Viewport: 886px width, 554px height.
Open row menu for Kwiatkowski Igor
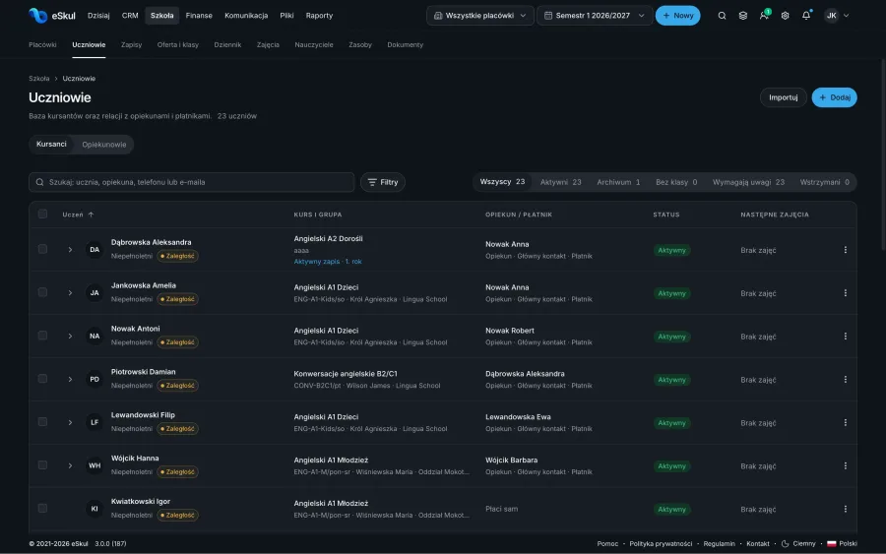coord(845,509)
